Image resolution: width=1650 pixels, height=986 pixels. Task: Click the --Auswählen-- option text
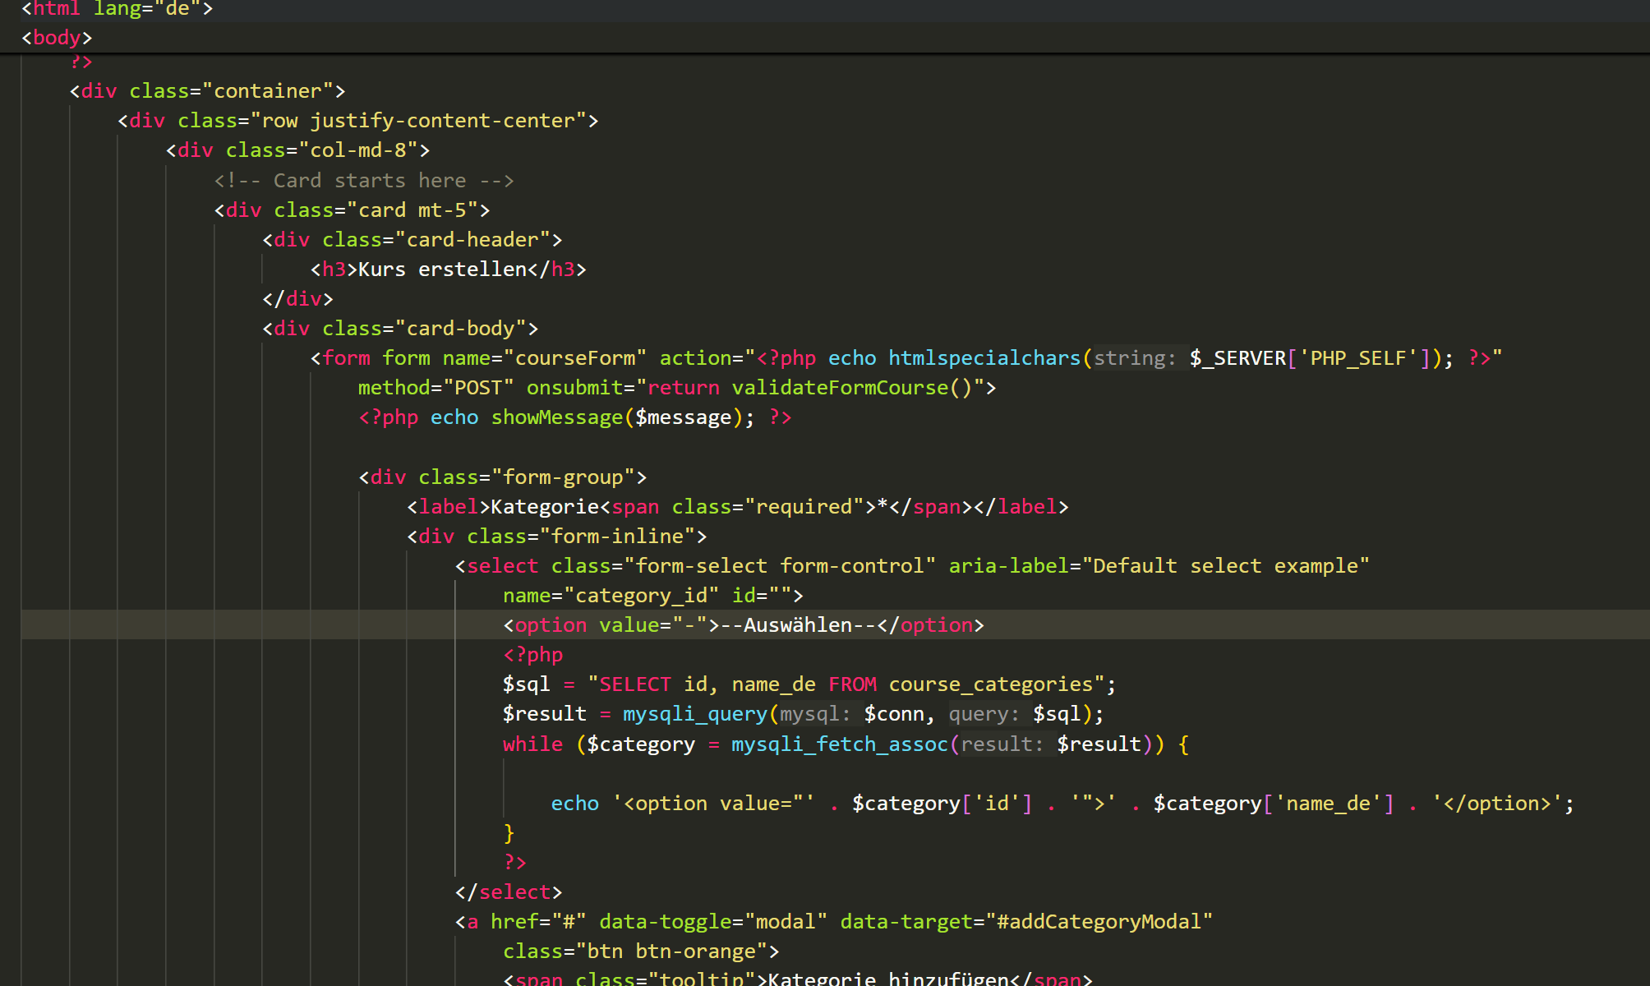tap(798, 625)
